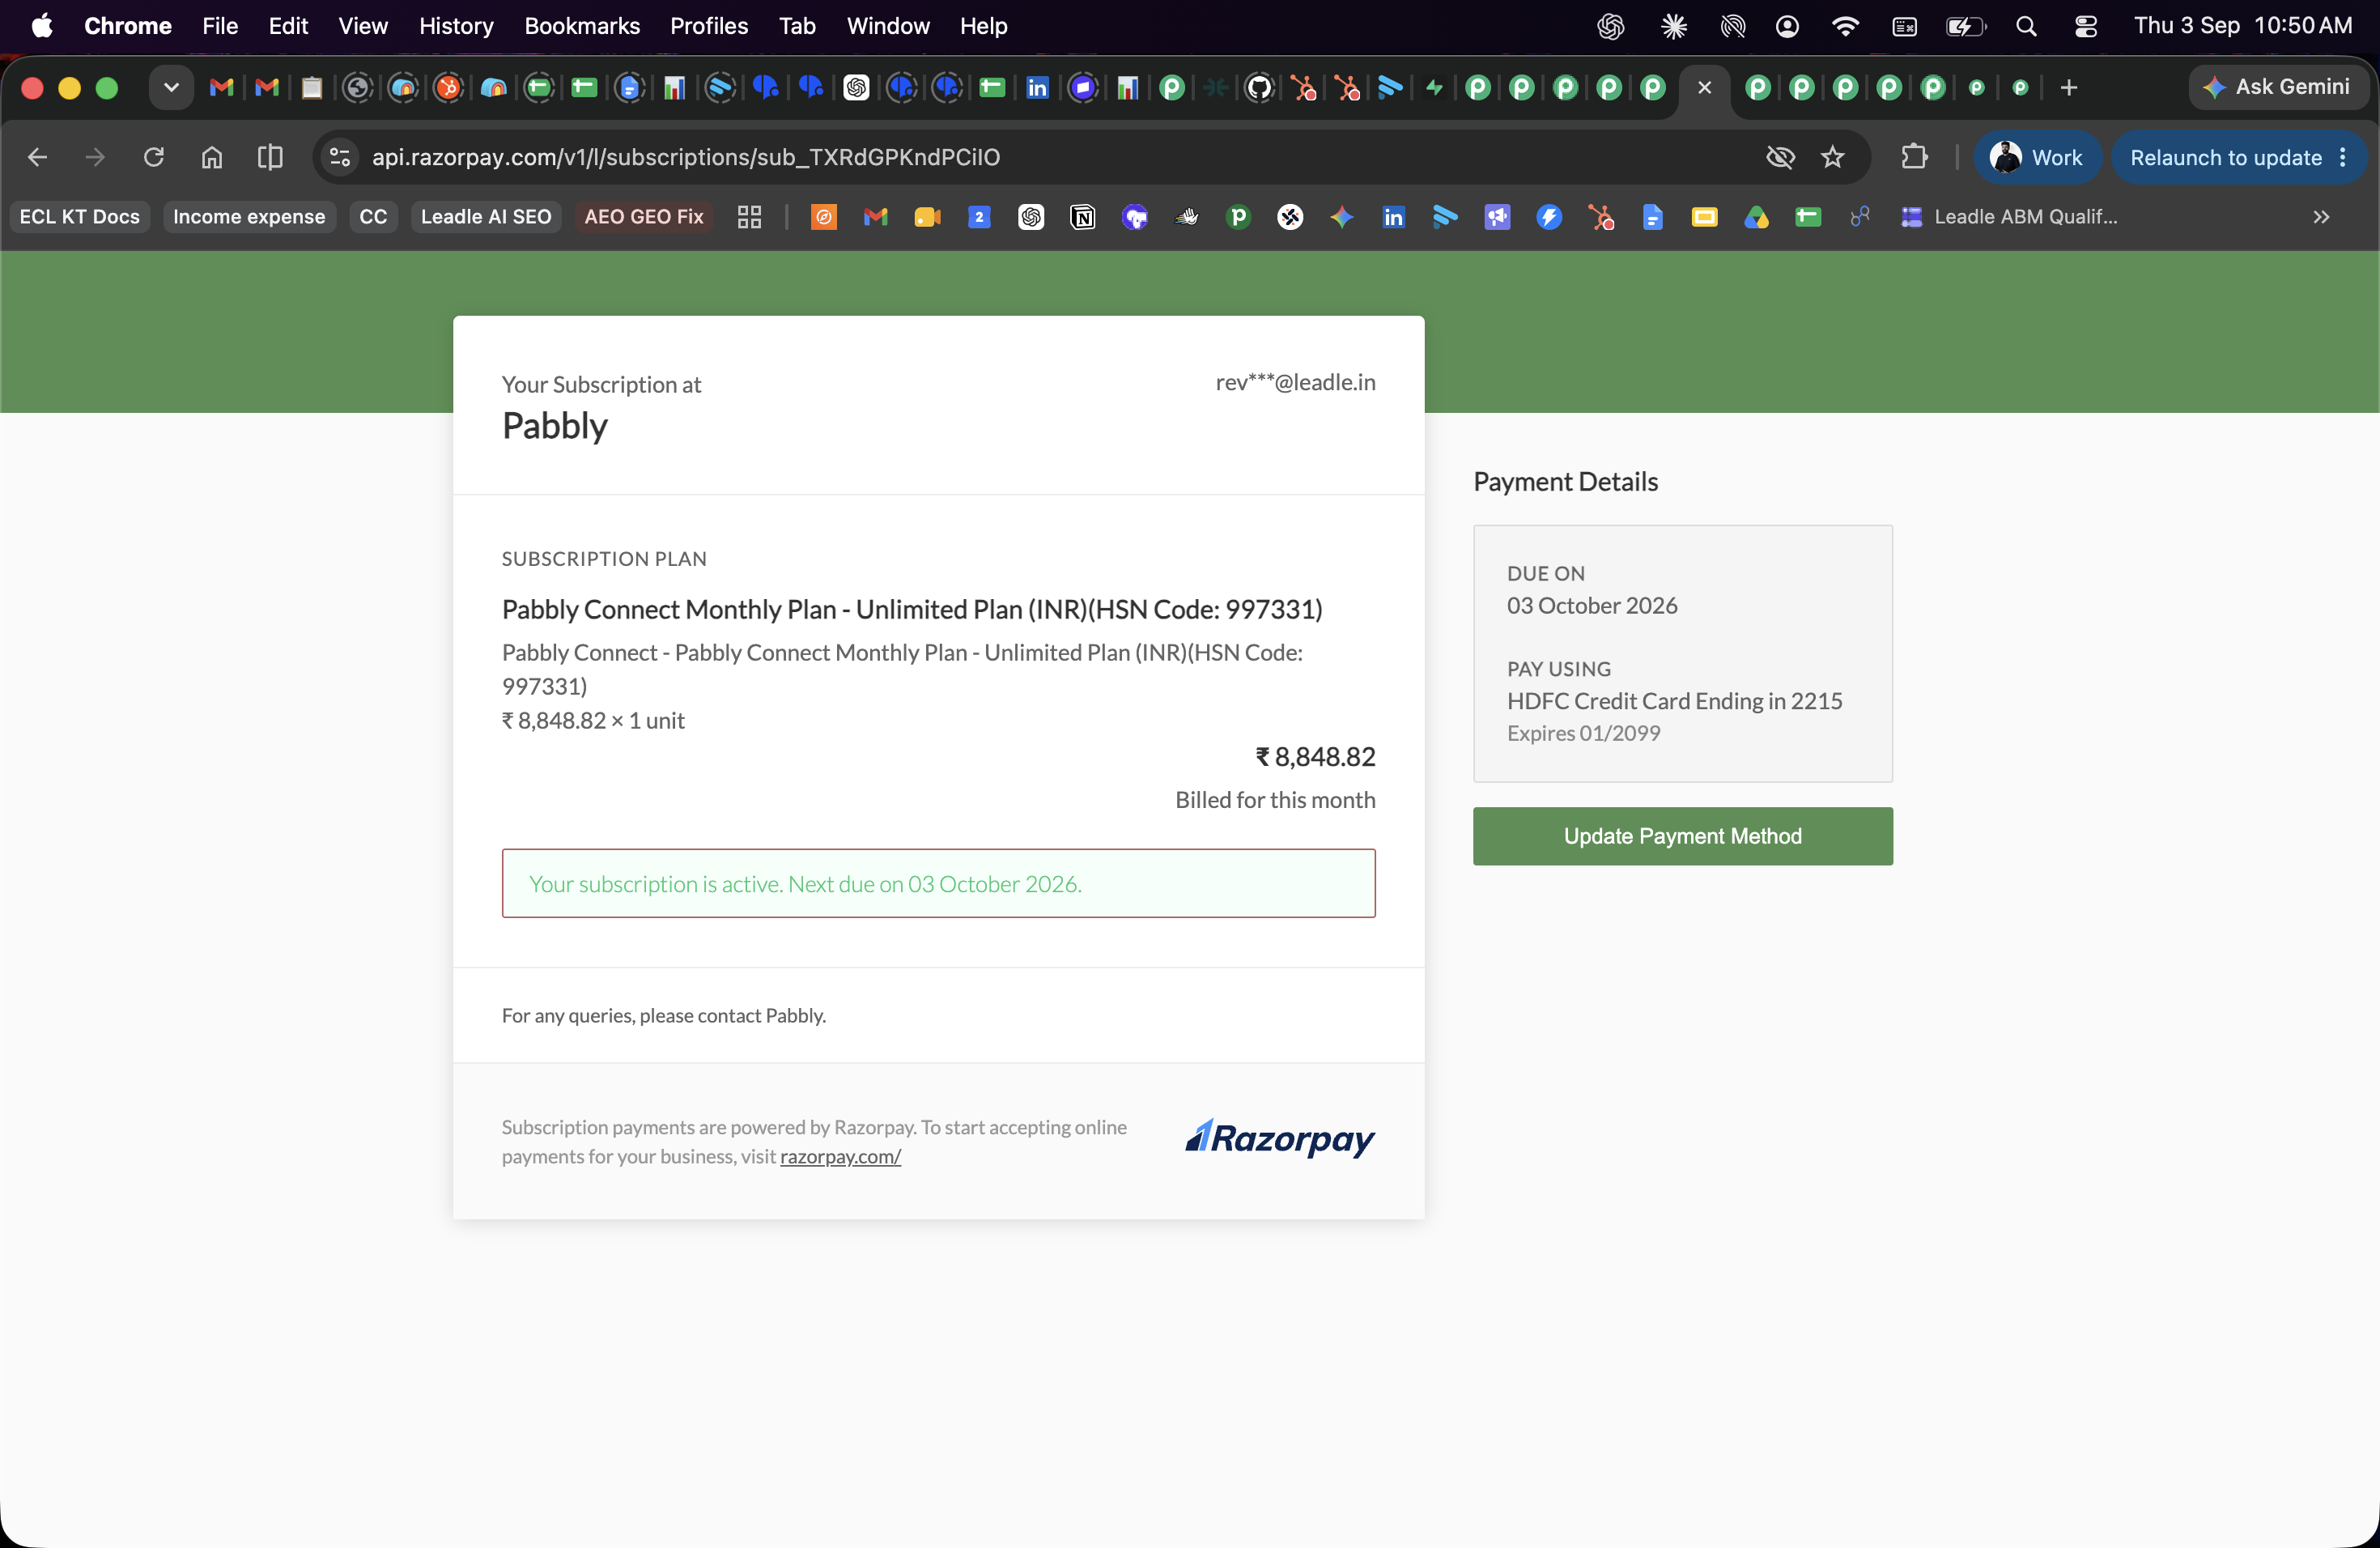
Task: Open the CC bookmark folder
Action: tap(373, 217)
